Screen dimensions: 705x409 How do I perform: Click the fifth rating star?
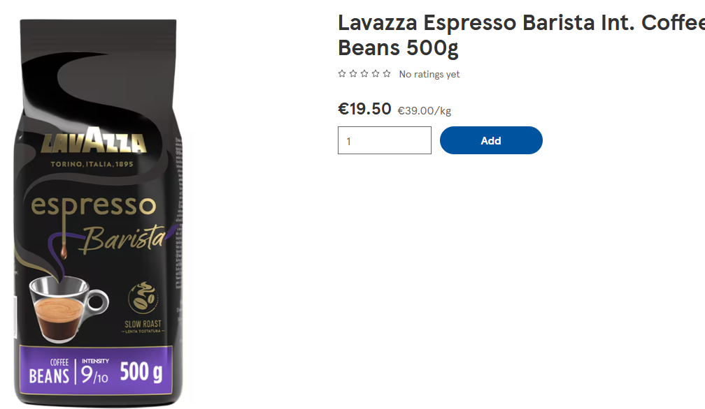click(x=387, y=73)
